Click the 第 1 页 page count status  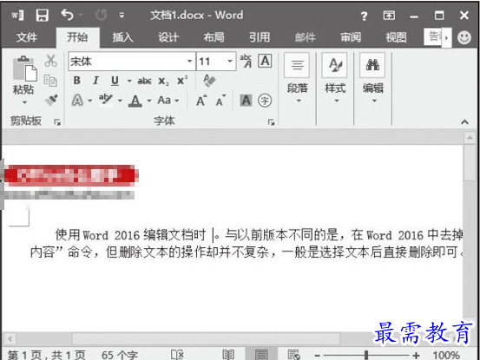47,355
